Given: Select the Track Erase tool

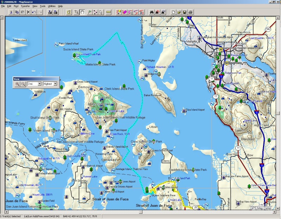Looking at the screenshot, I should tap(124, 12).
